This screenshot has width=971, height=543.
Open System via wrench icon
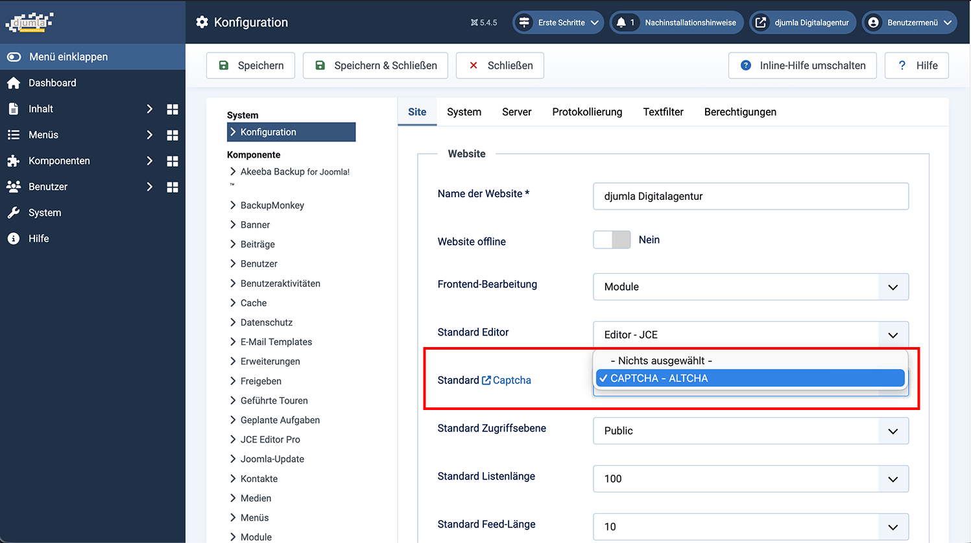[x=14, y=213]
